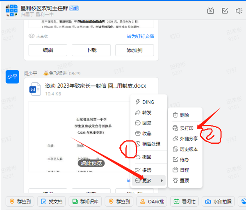The width and height of the screenshot is (246, 210).
Task: Open file 资助 2023年致家长一封信 docx
Action: click(96, 86)
